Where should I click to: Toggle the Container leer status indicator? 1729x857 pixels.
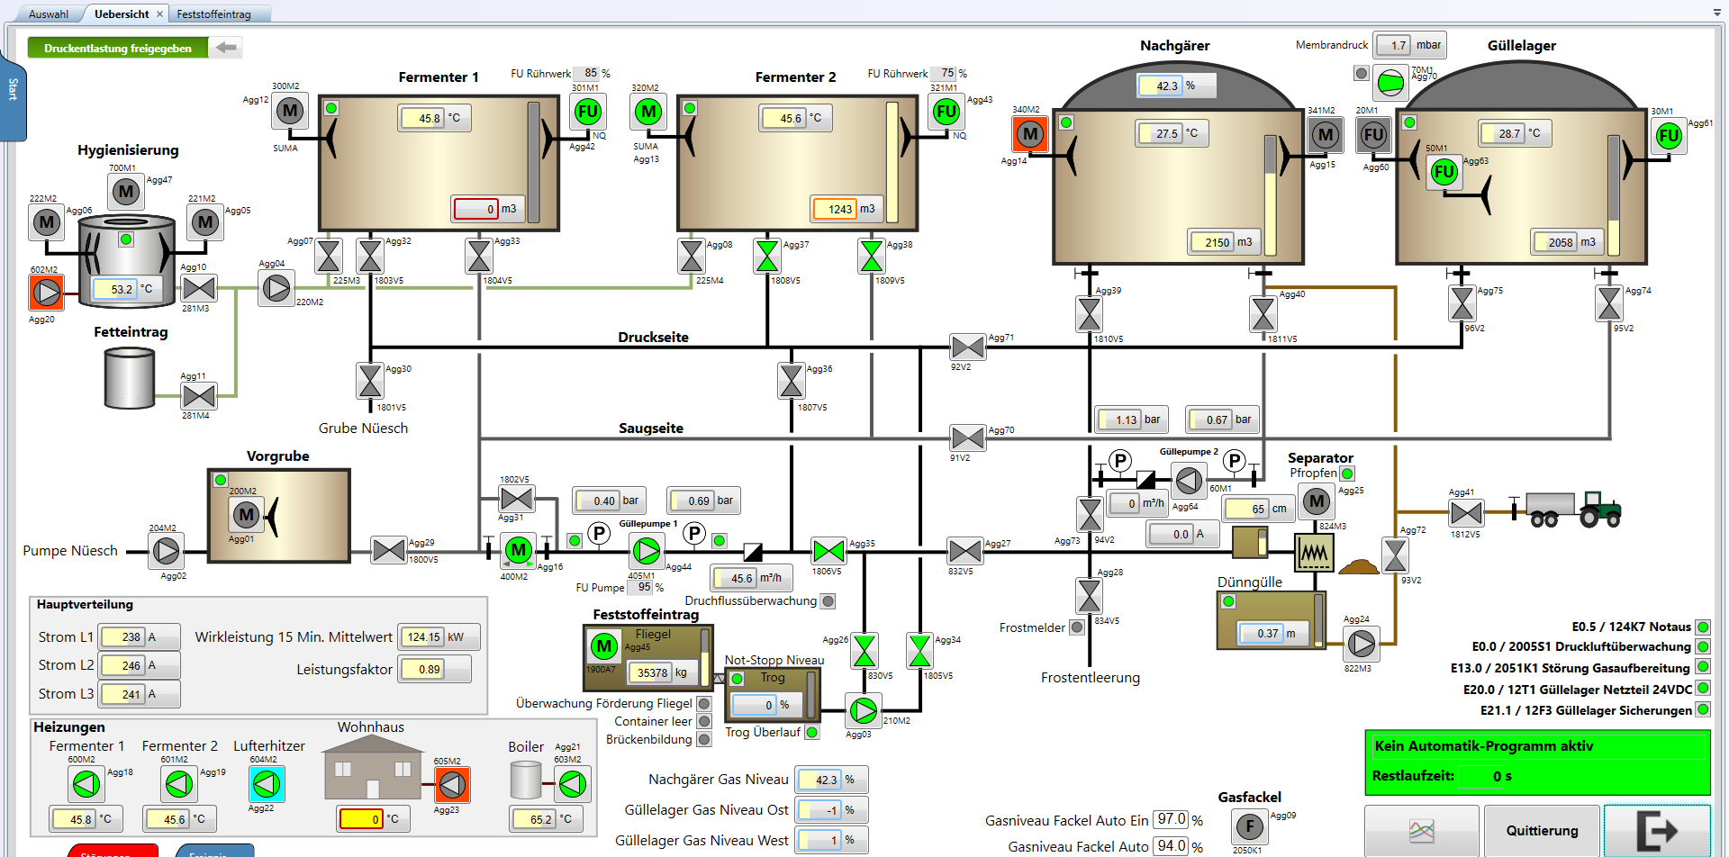coord(705,721)
